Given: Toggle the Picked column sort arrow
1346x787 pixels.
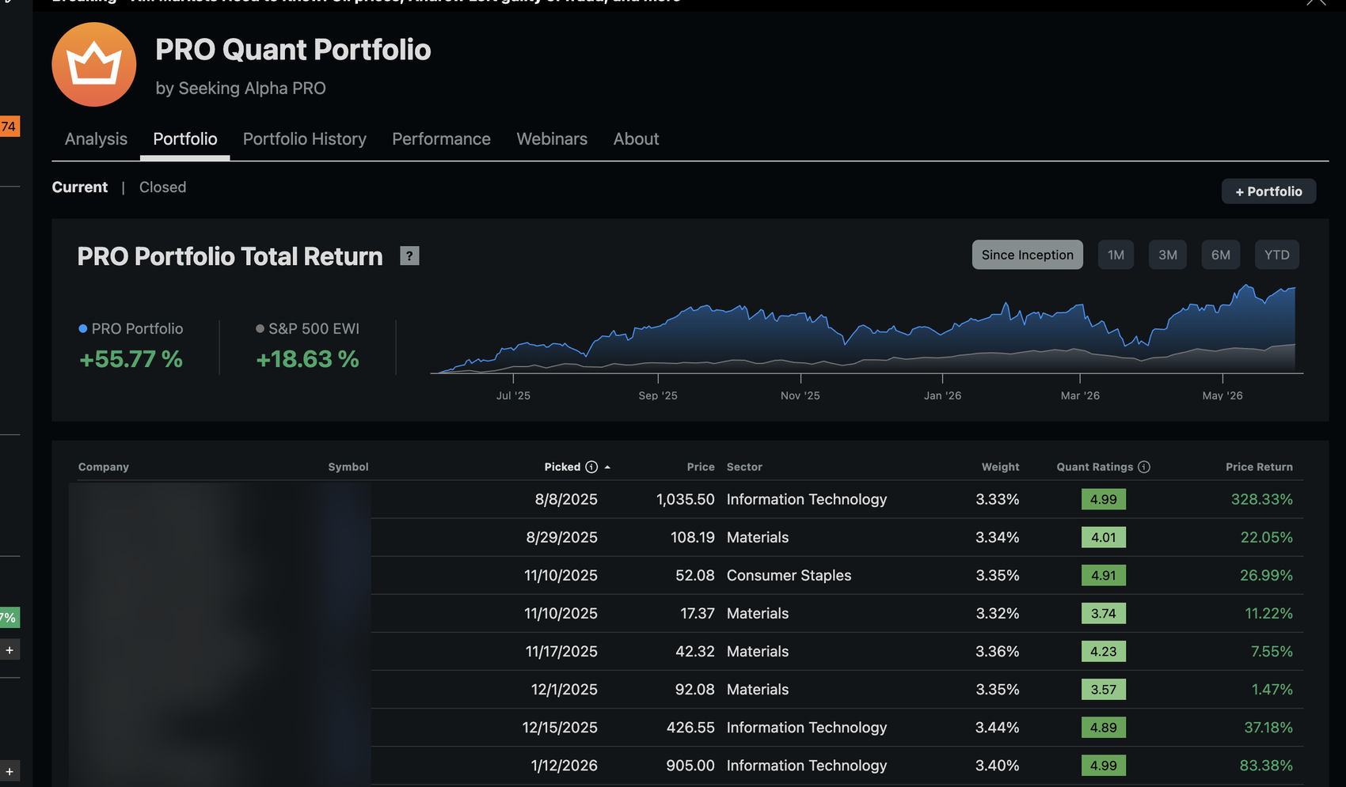Looking at the screenshot, I should point(607,467).
